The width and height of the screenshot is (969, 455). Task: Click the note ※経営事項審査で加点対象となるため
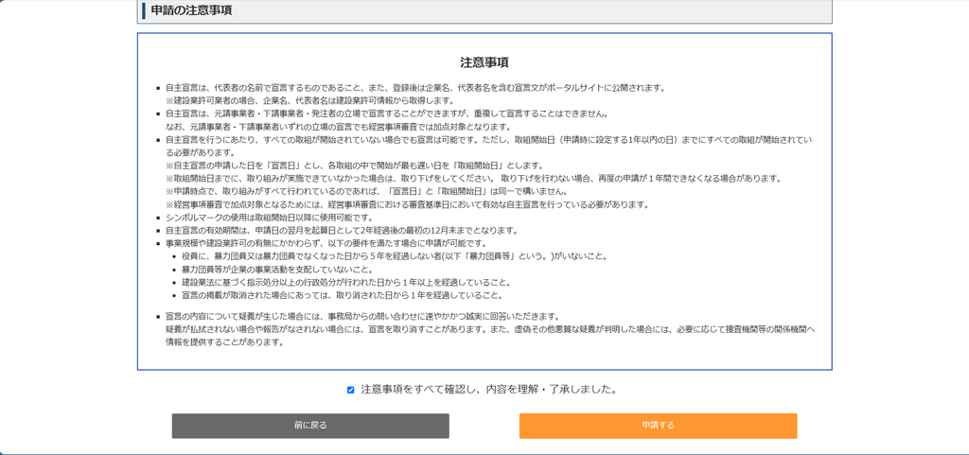tap(407, 204)
